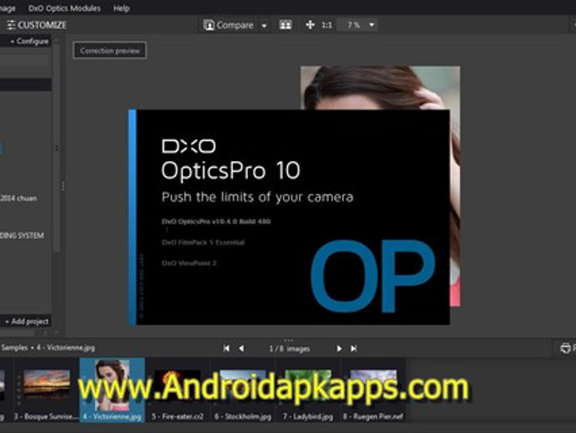Select thumbnail 6 - Stockholm.jpg
The width and height of the screenshot is (576, 433).
[x=243, y=390]
